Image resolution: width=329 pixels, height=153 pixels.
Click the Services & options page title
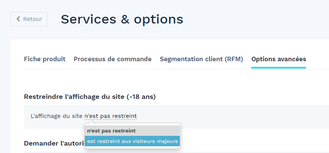[122, 19]
